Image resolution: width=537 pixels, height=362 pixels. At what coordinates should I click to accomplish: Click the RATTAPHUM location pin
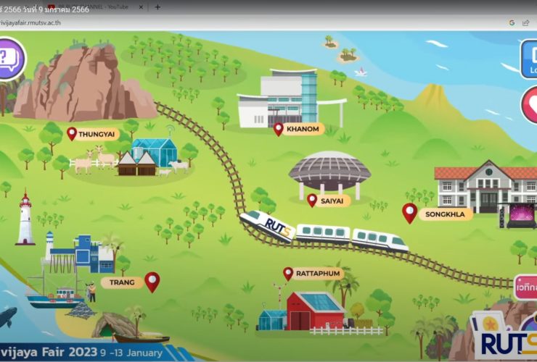click(x=288, y=274)
